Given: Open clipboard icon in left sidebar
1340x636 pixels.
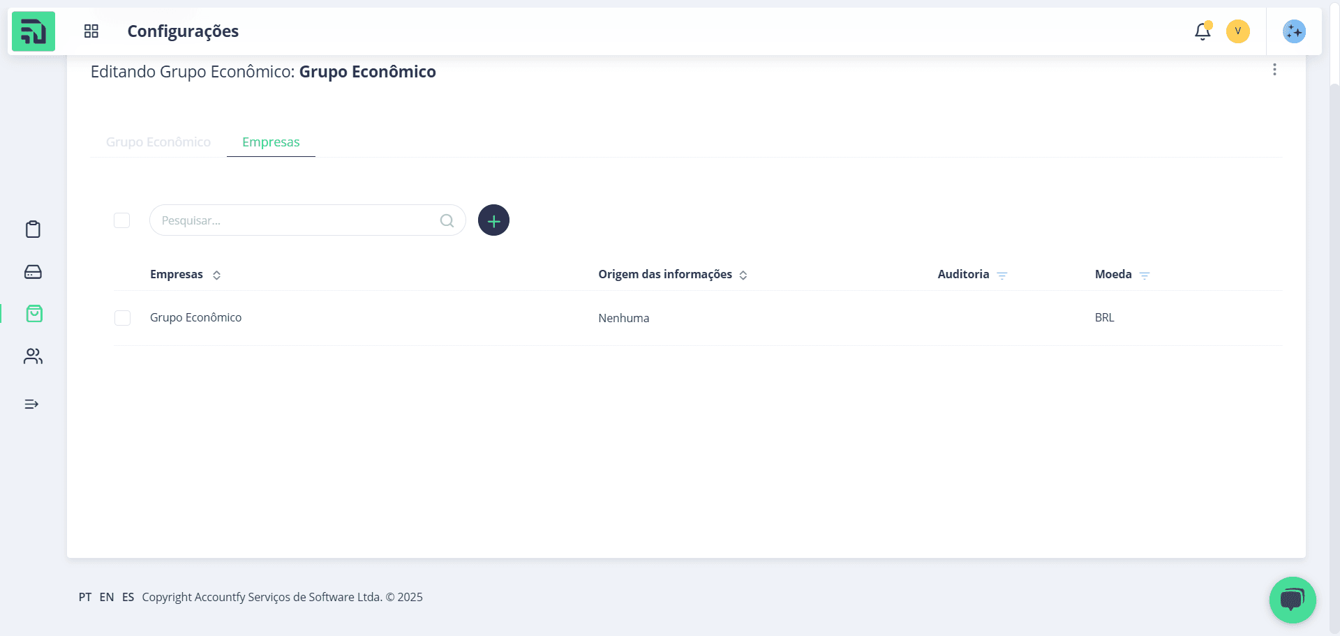Looking at the screenshot, I should (x=33, y=229).
